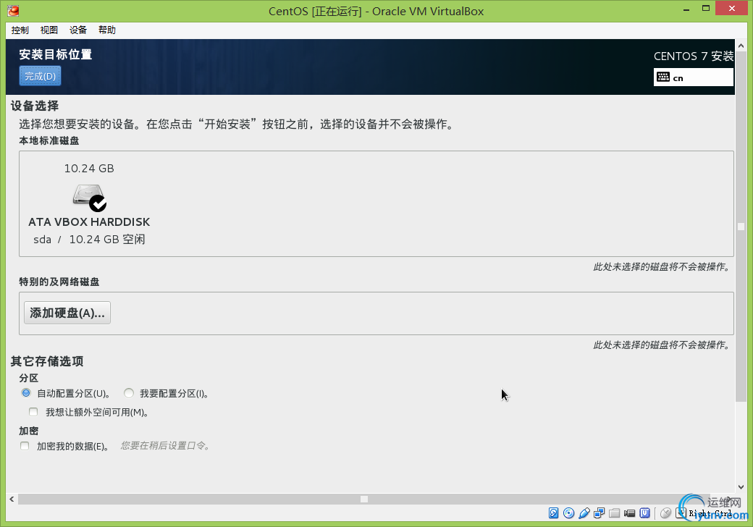Select the ATA VBOX HARDDISK disk icon
The height and width of the screenshot is (527, 753).
(89, 198)
